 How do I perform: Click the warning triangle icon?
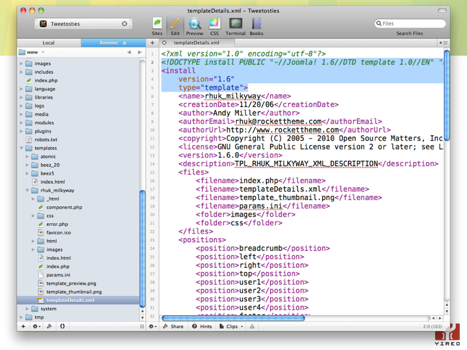point(252,326)
